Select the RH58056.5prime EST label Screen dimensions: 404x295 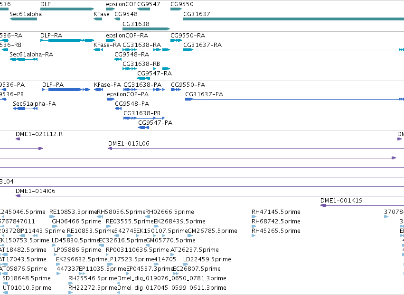[122, 212]
